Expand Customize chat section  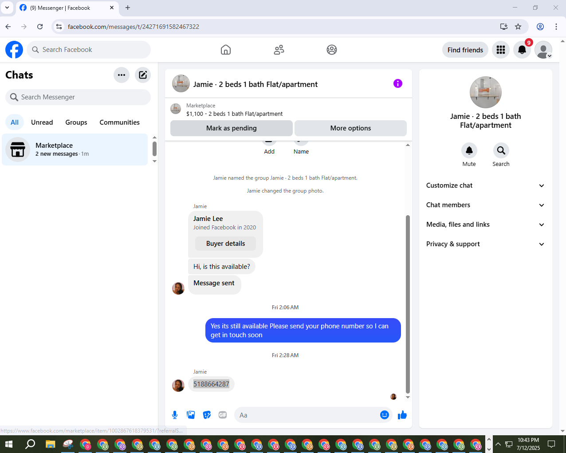(x=485, y=185)
